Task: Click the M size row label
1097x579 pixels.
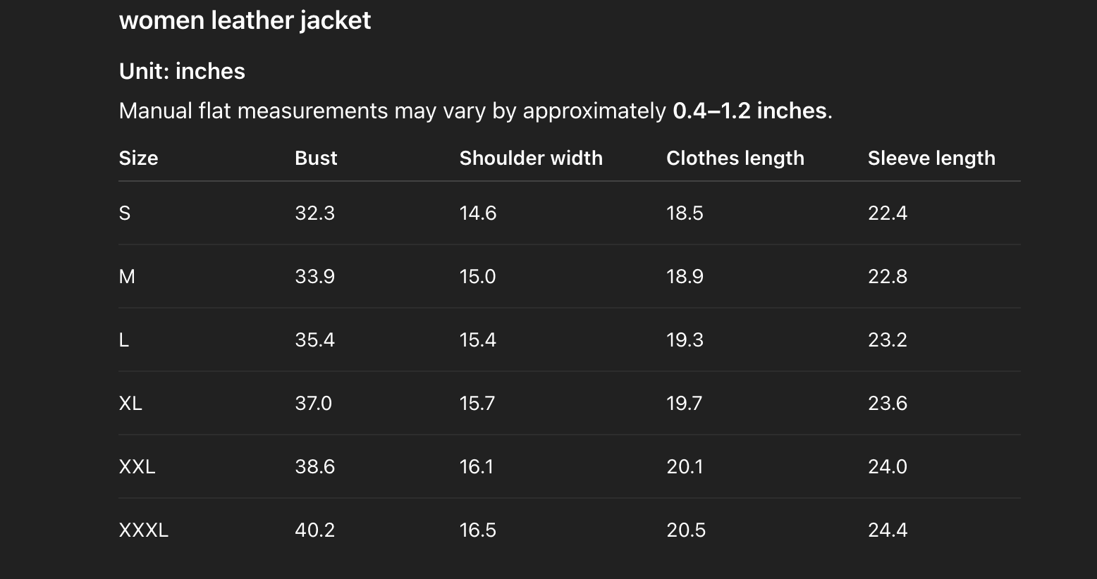Action: coord(127,276)
